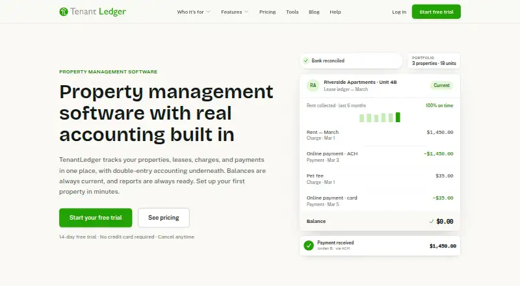
Task: Click the -$35.00 card payment amount
Action: coord(443,198)
